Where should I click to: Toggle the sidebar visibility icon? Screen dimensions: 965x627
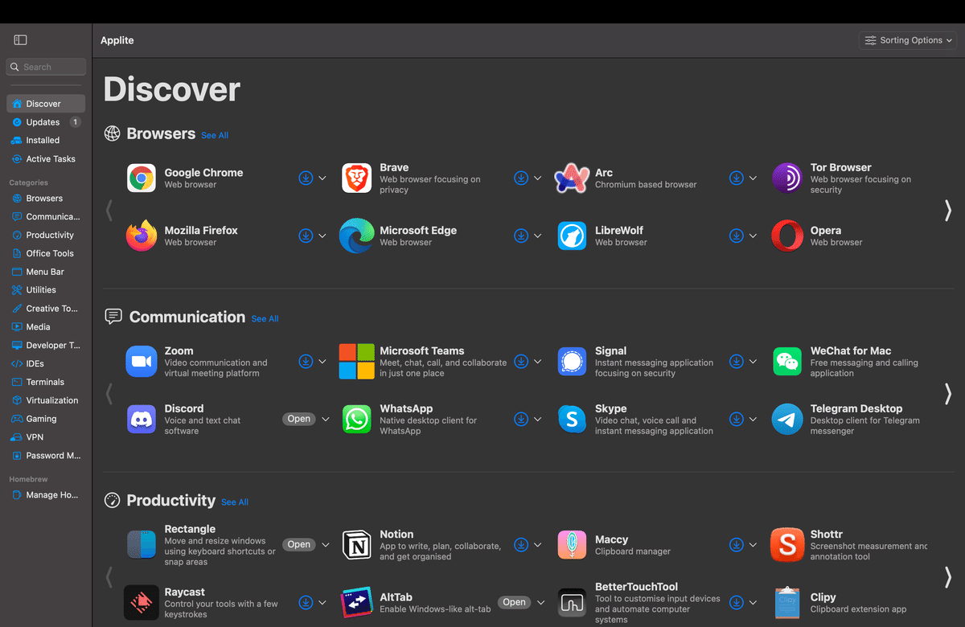pyautogui.click(x=21, y=40)
